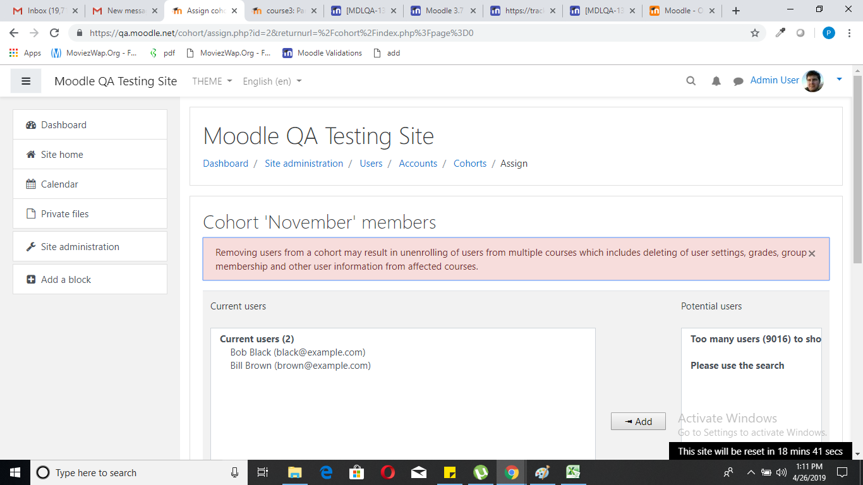Open Chrome three-dot menu
The image size is (863, 485).
click(x=850, y=33)
